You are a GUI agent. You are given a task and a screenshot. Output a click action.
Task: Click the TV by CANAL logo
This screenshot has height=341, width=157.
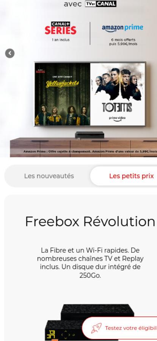point(100,4)
